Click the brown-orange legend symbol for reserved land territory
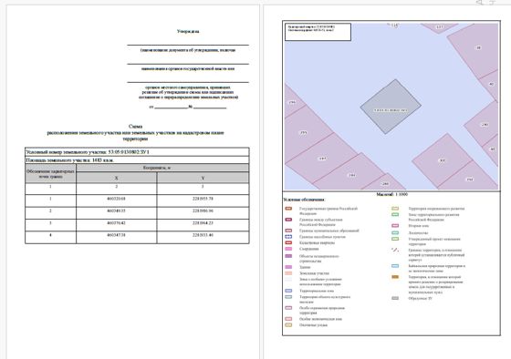 tap(395, 277)
